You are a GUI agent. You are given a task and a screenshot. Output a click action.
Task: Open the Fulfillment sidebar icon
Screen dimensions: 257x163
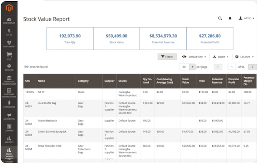pyautogui.click(x=9, y=44)
